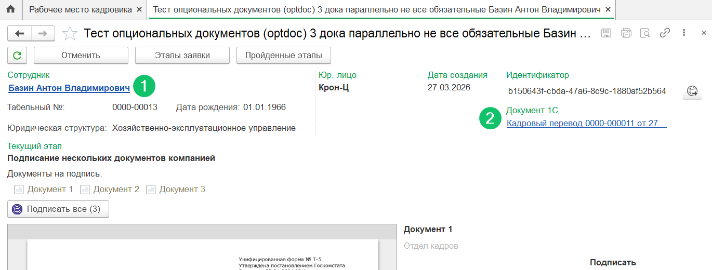Copy link with chain icon
Viewport: 712px width, 270px height.
point(665,33)
